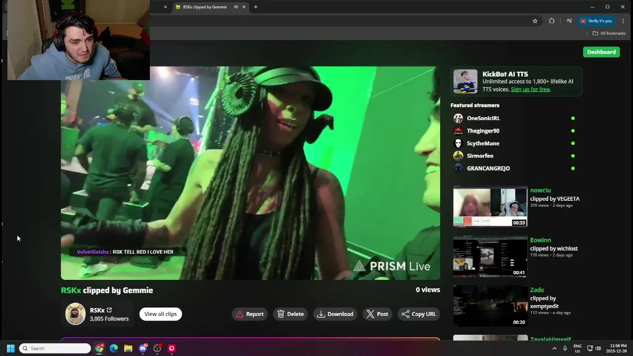The image size is (633, 356).
Task: Click the Verify it's you profile chip
Action: tap(596, 21)
